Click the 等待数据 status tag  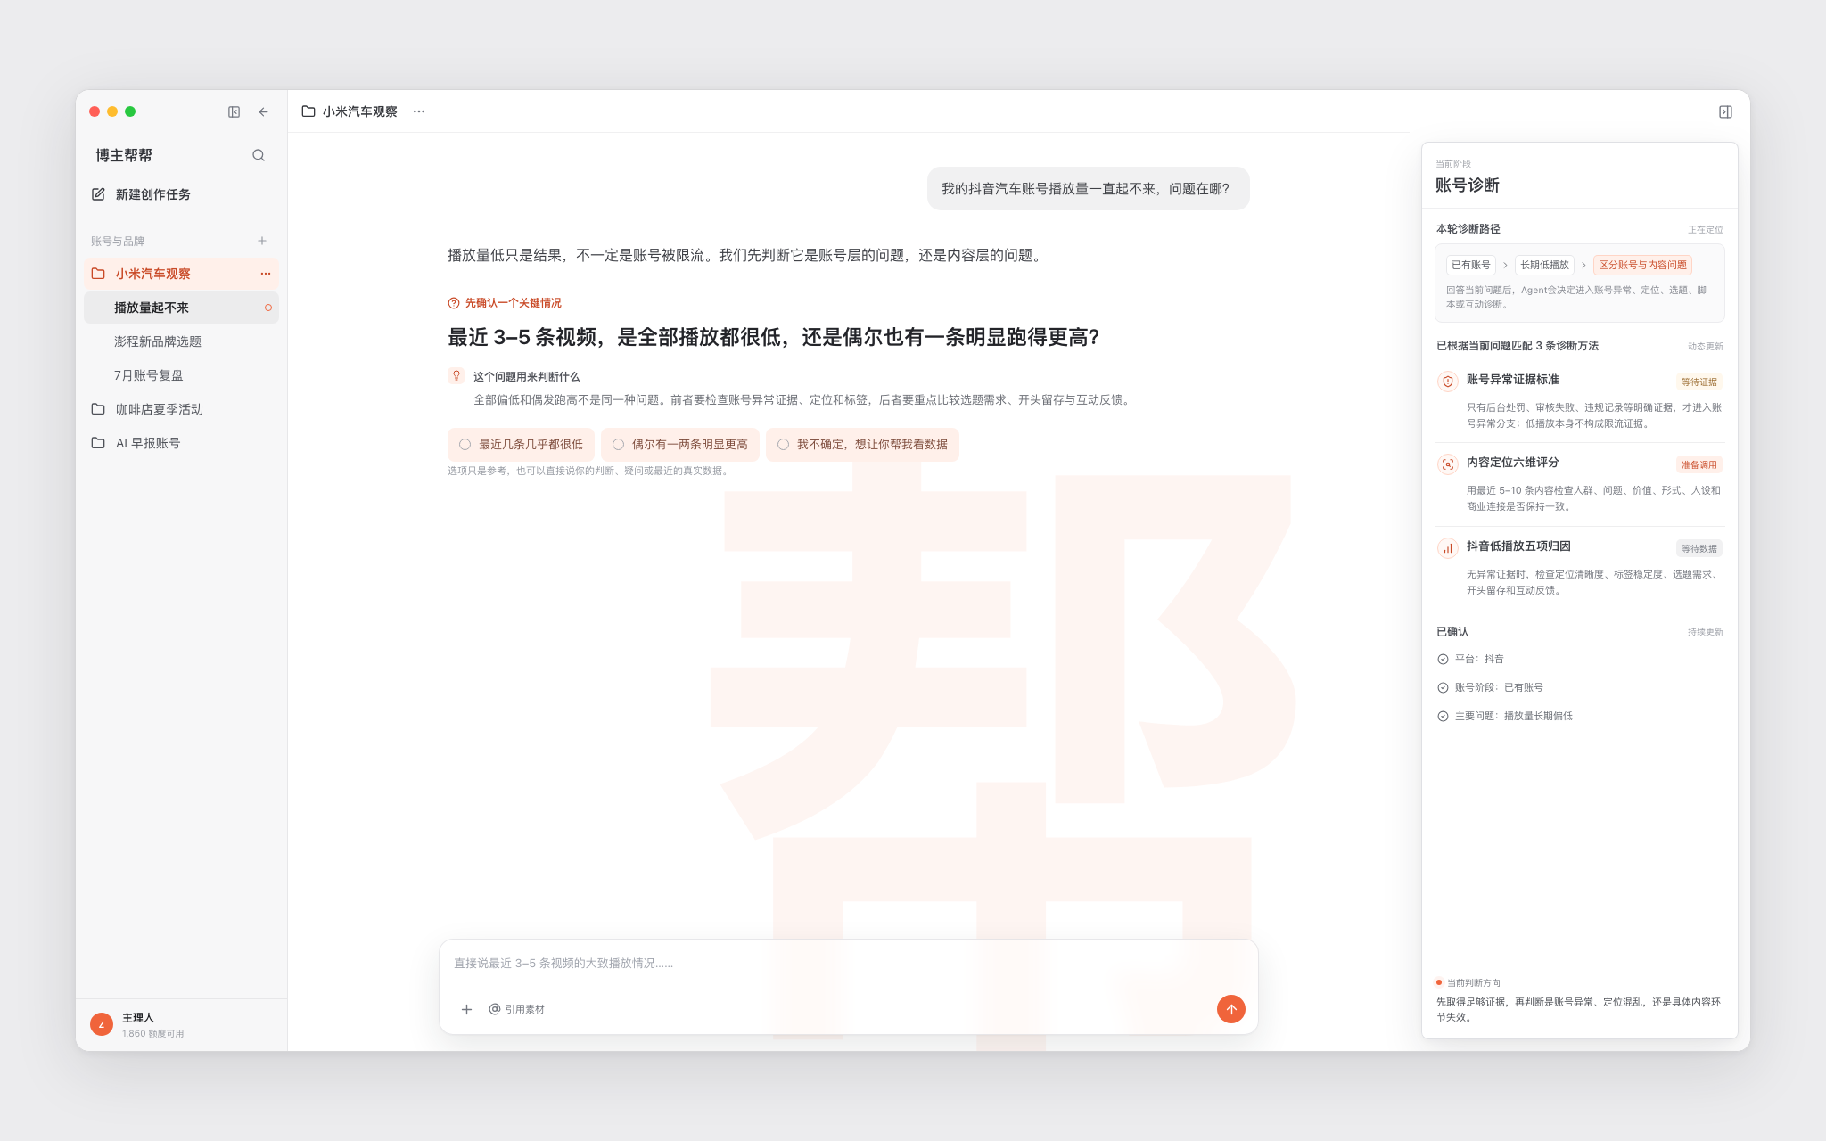[x=1699, y=548]
